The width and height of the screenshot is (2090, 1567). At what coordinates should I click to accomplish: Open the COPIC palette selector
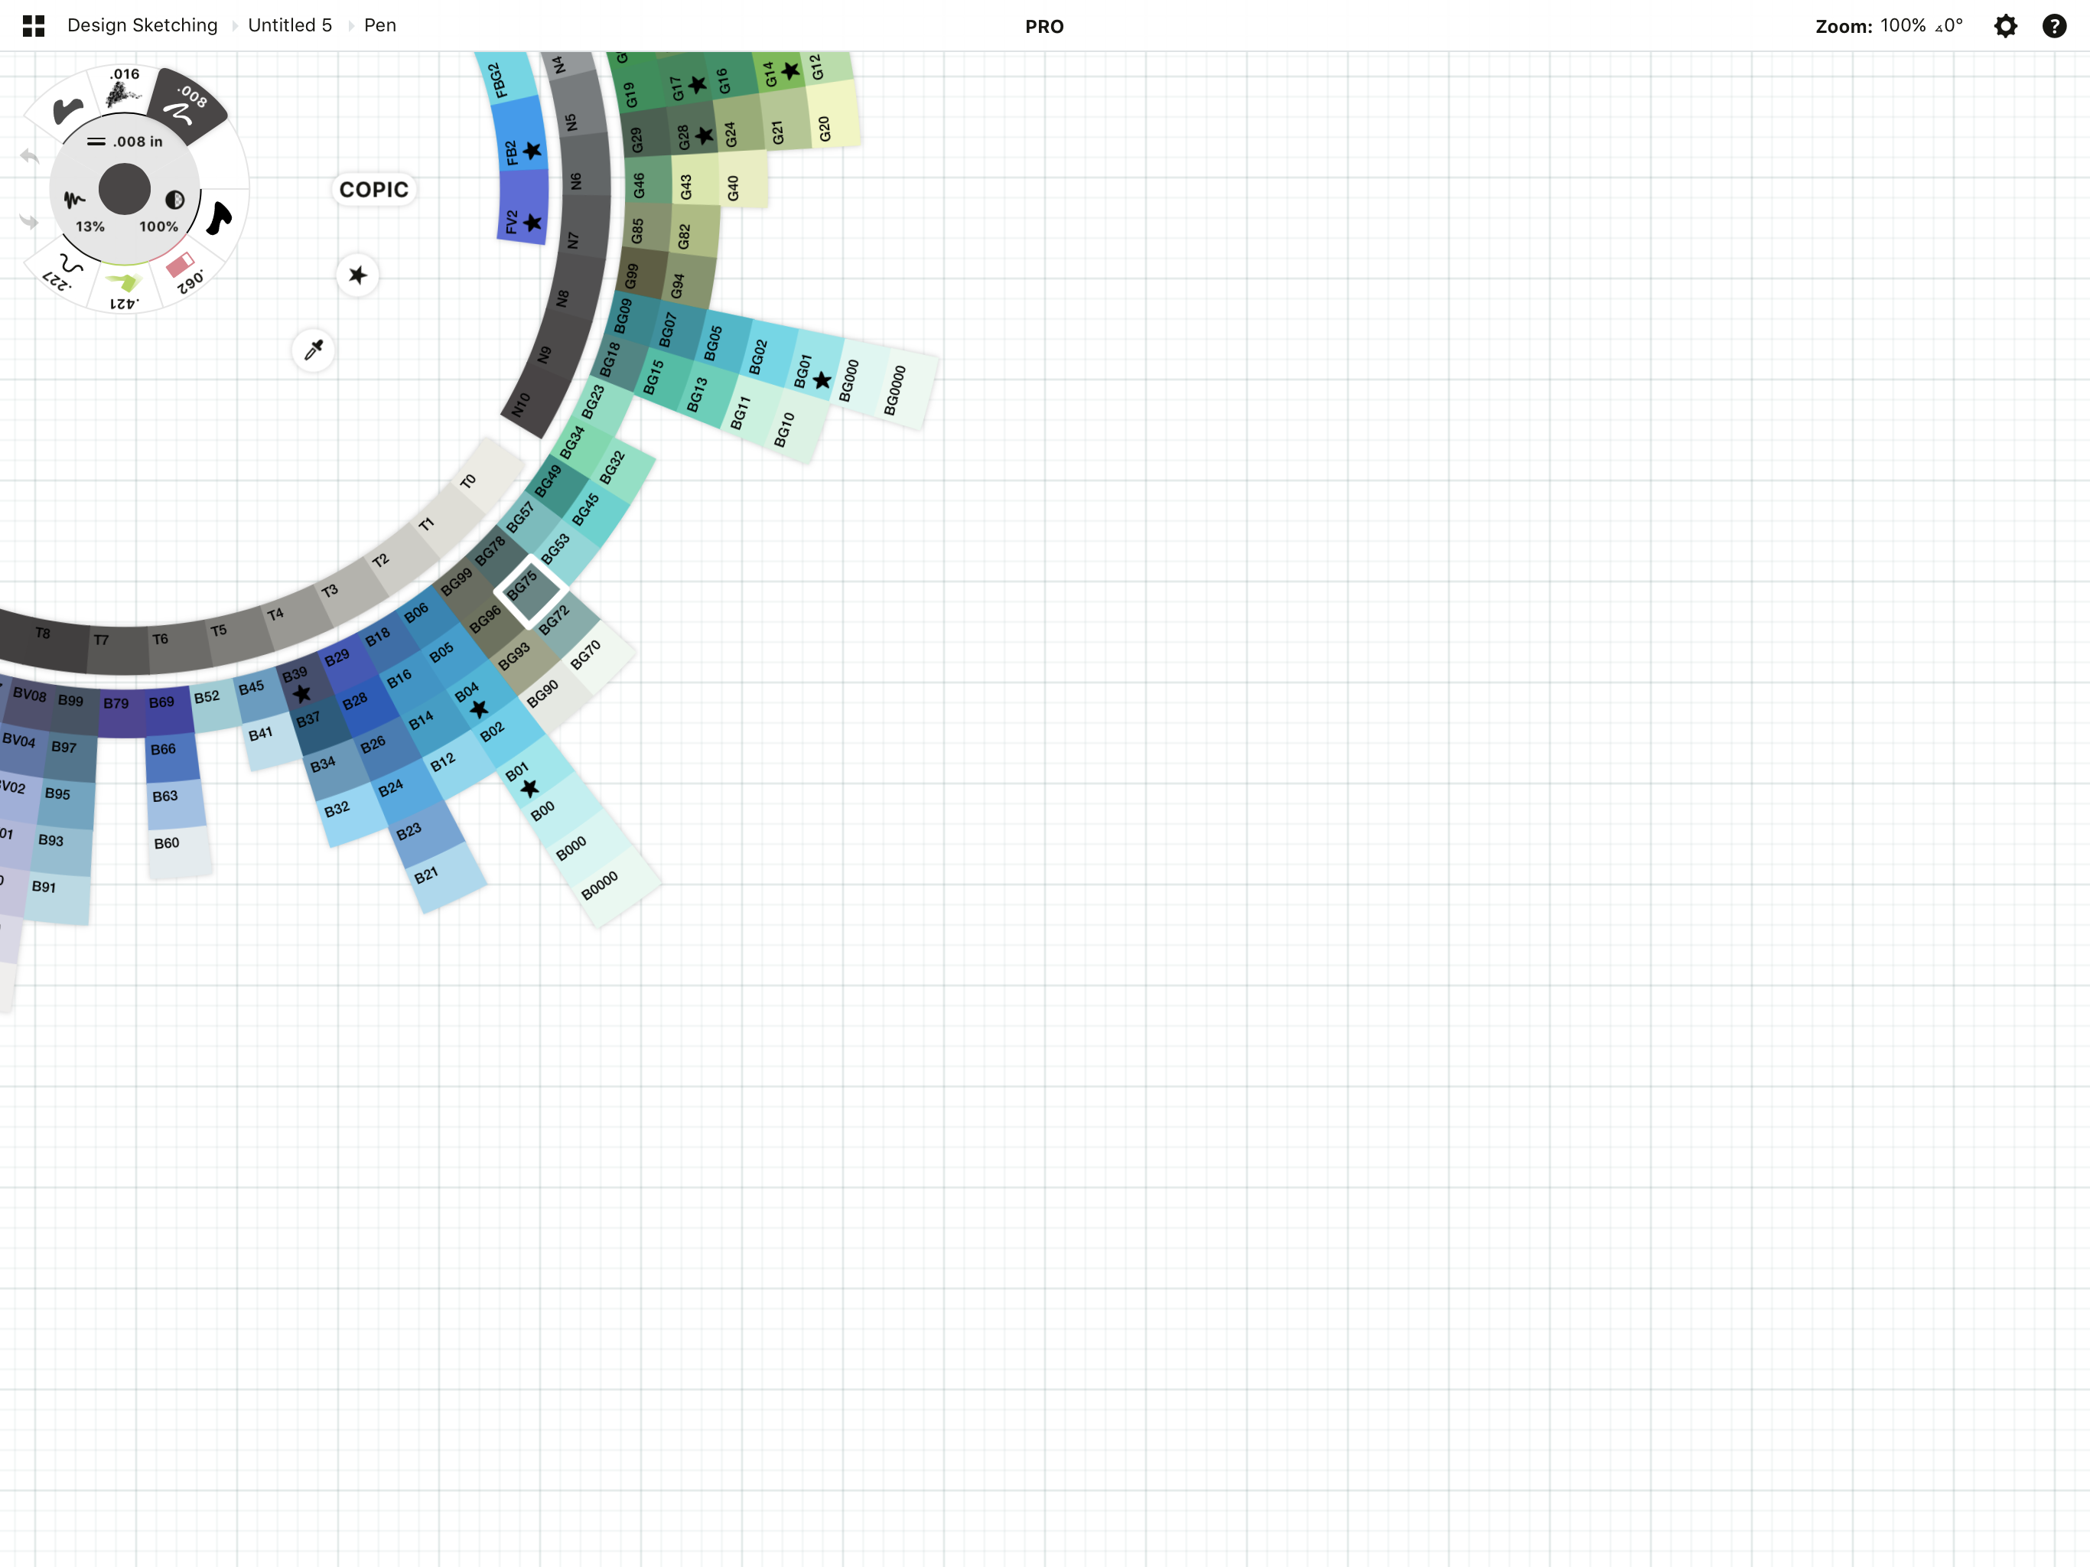coord(374,190)
